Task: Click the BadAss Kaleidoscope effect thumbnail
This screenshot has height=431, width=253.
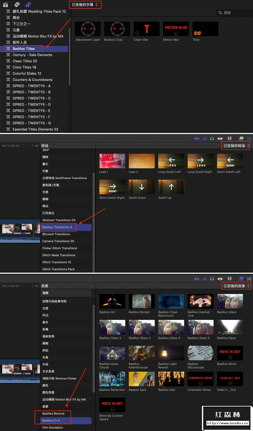Action: pos(142,353)
